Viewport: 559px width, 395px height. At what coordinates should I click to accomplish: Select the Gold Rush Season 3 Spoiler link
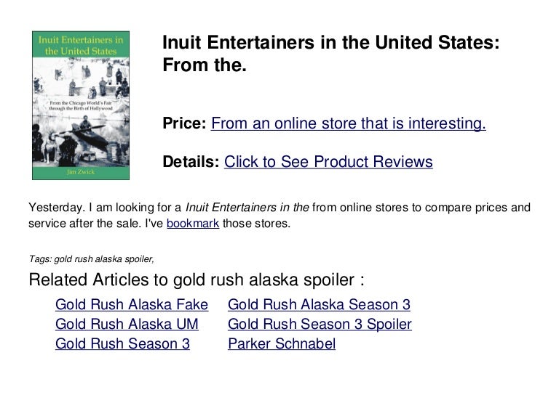tap(320, 324)
